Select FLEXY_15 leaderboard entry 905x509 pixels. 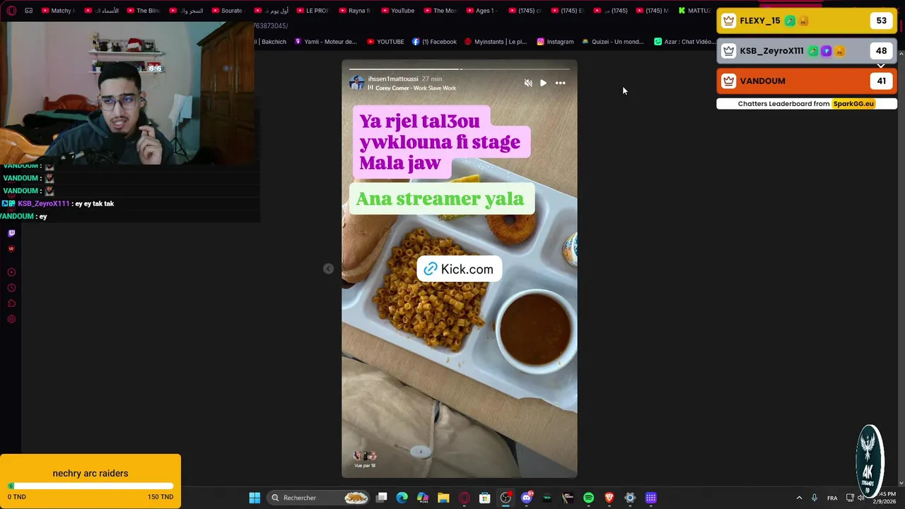807,21
